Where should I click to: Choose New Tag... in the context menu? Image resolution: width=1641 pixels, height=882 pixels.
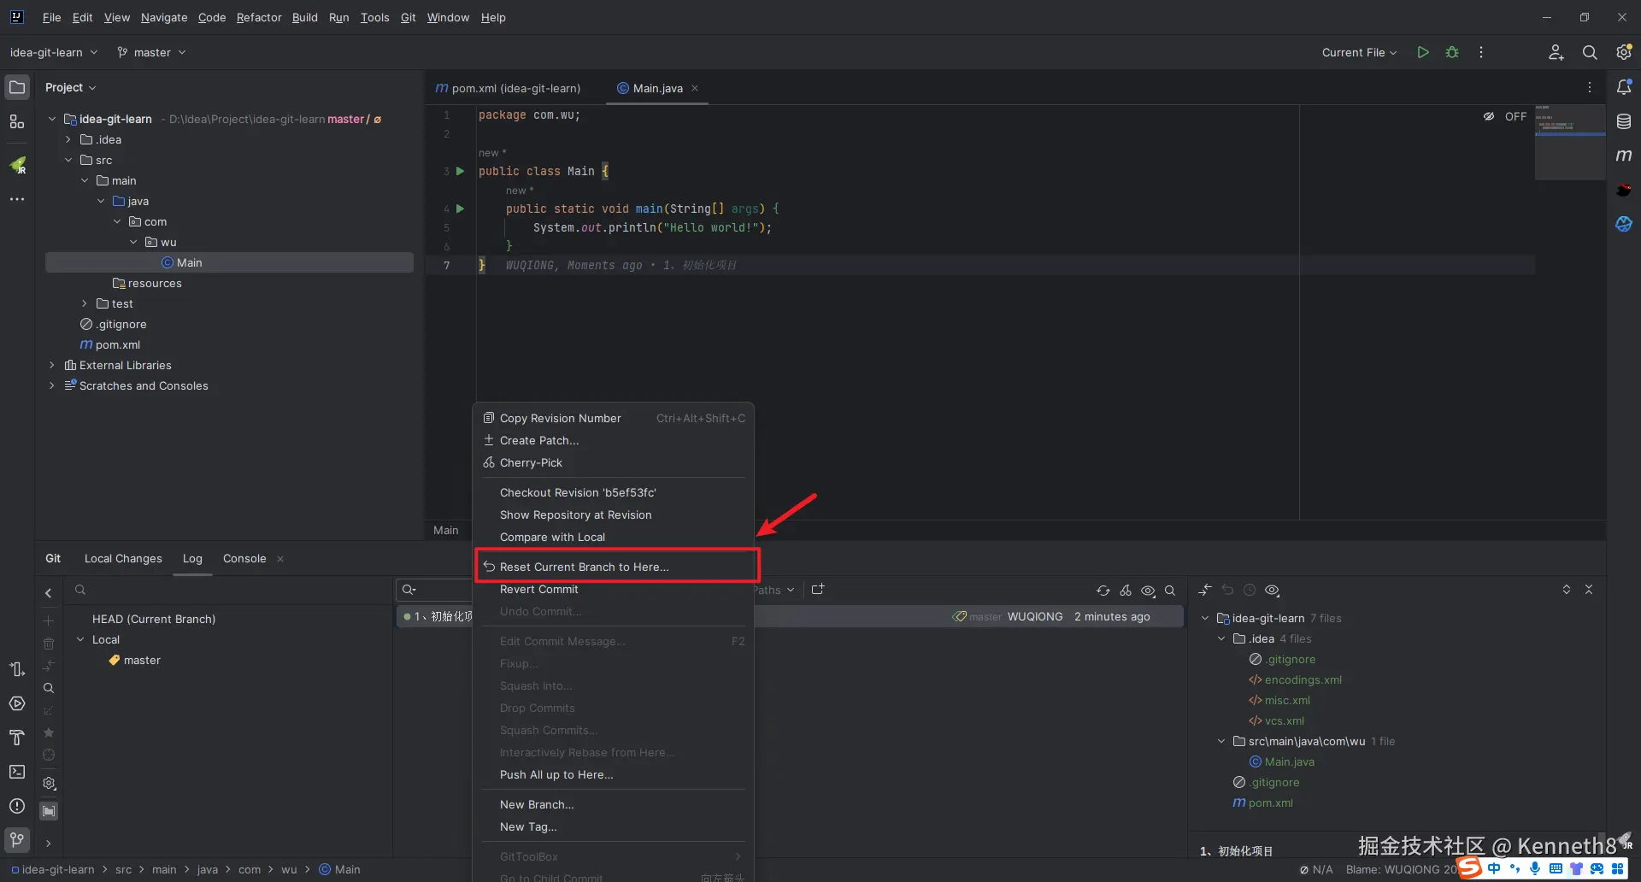tap(614, 826)
